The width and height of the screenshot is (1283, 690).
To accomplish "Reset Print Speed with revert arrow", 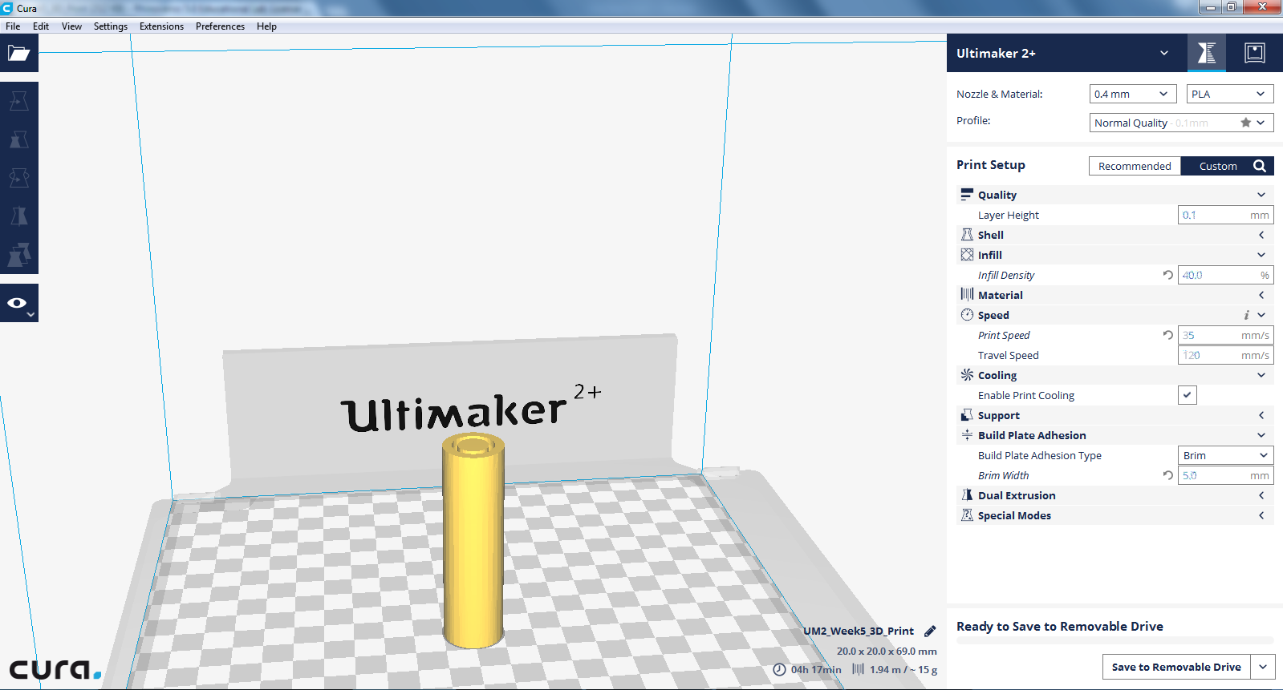I will coord(1168,335).
